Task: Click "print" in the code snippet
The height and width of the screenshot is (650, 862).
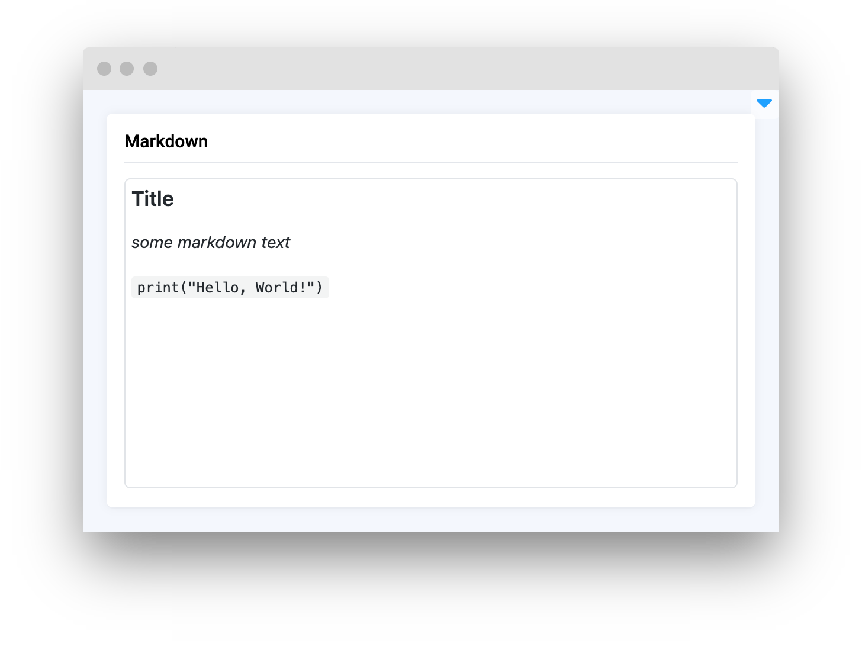Action: (158, 288)
